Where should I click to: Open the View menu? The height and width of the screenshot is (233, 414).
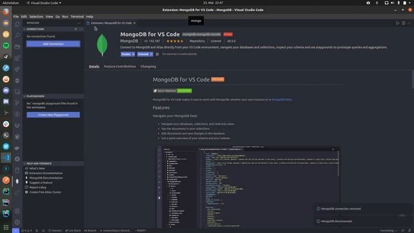pyautogui.click(x=49, y=16)
